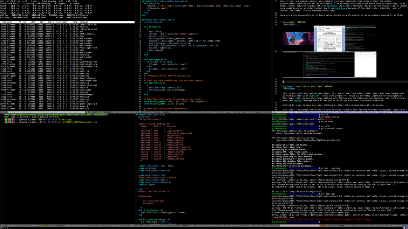This screenshot has height=229, width=408.
Task: Click the test.png file icon in dired
Action: point(60,120)
